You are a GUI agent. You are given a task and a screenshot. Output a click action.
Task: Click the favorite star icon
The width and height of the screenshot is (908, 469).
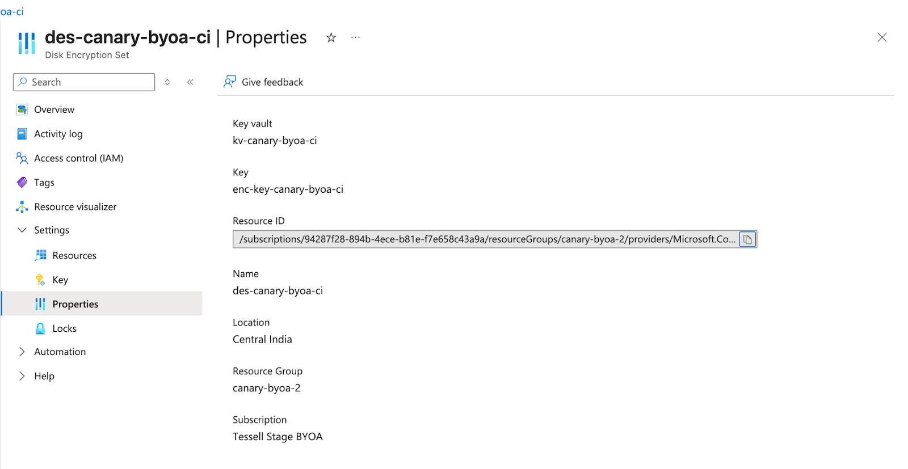[x=331, y=37]
